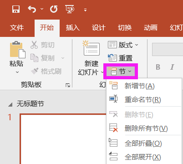The width and height of the screenshot is (183, 164).
Task: Click the 剪切 scissors button
Action: pyautogui.click(x=42, y=45)
